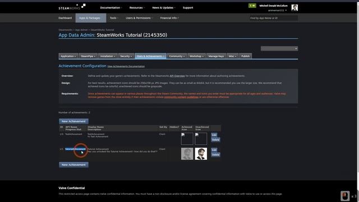Open the Workshop tab menu
The height and width of the screenshot is (202, 359).
(x=196, y=56)
